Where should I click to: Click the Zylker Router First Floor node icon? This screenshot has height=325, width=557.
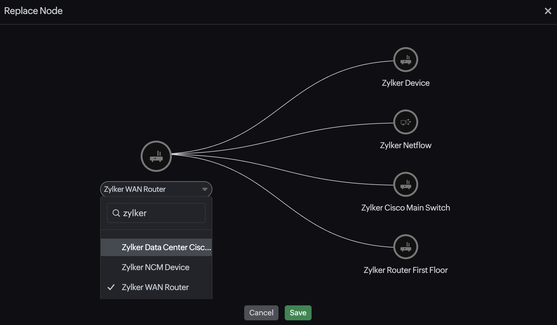tap(405, 247)
